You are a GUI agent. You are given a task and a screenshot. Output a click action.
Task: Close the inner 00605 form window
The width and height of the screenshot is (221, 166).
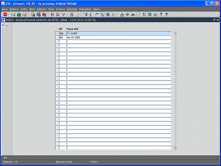218,20
